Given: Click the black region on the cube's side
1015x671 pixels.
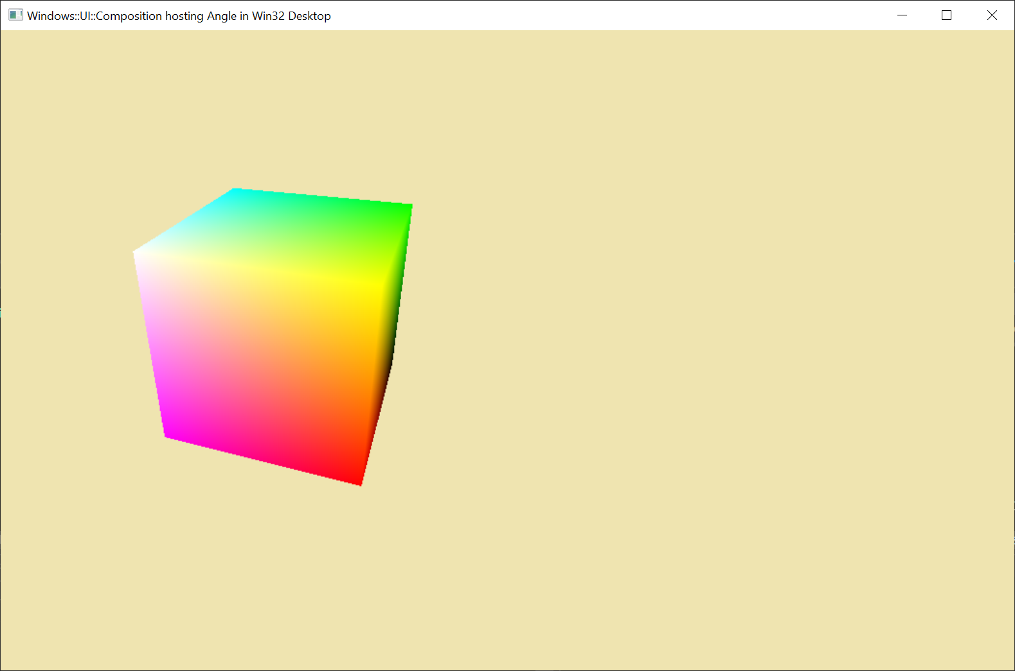Looking at the screenshot, I should coord(390,360).
